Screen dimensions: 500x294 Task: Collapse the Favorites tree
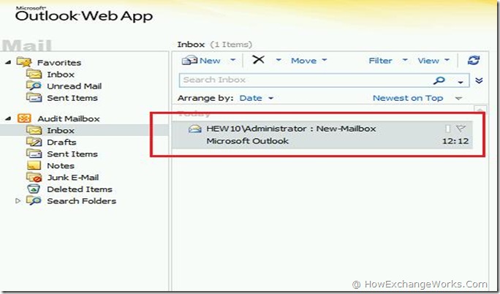(8, 62)
